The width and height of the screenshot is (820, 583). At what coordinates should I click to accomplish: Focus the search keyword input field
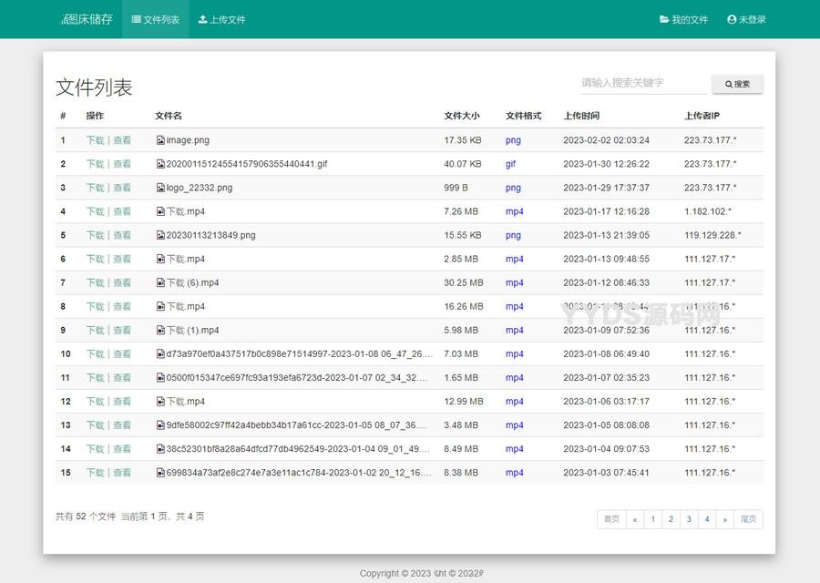click(643, 83)
